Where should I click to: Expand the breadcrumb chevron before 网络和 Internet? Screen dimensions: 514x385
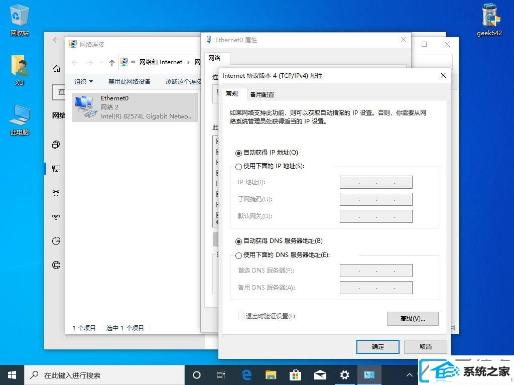133,62
